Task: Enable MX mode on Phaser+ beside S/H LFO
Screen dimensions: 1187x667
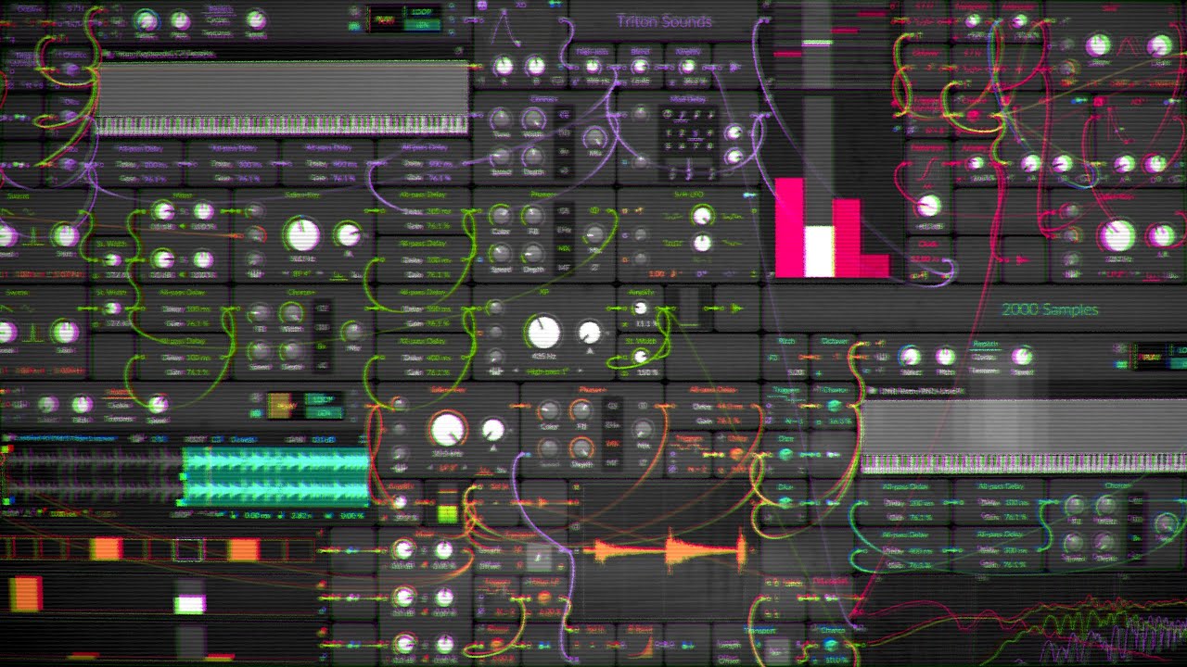Action: pos(563,249)
